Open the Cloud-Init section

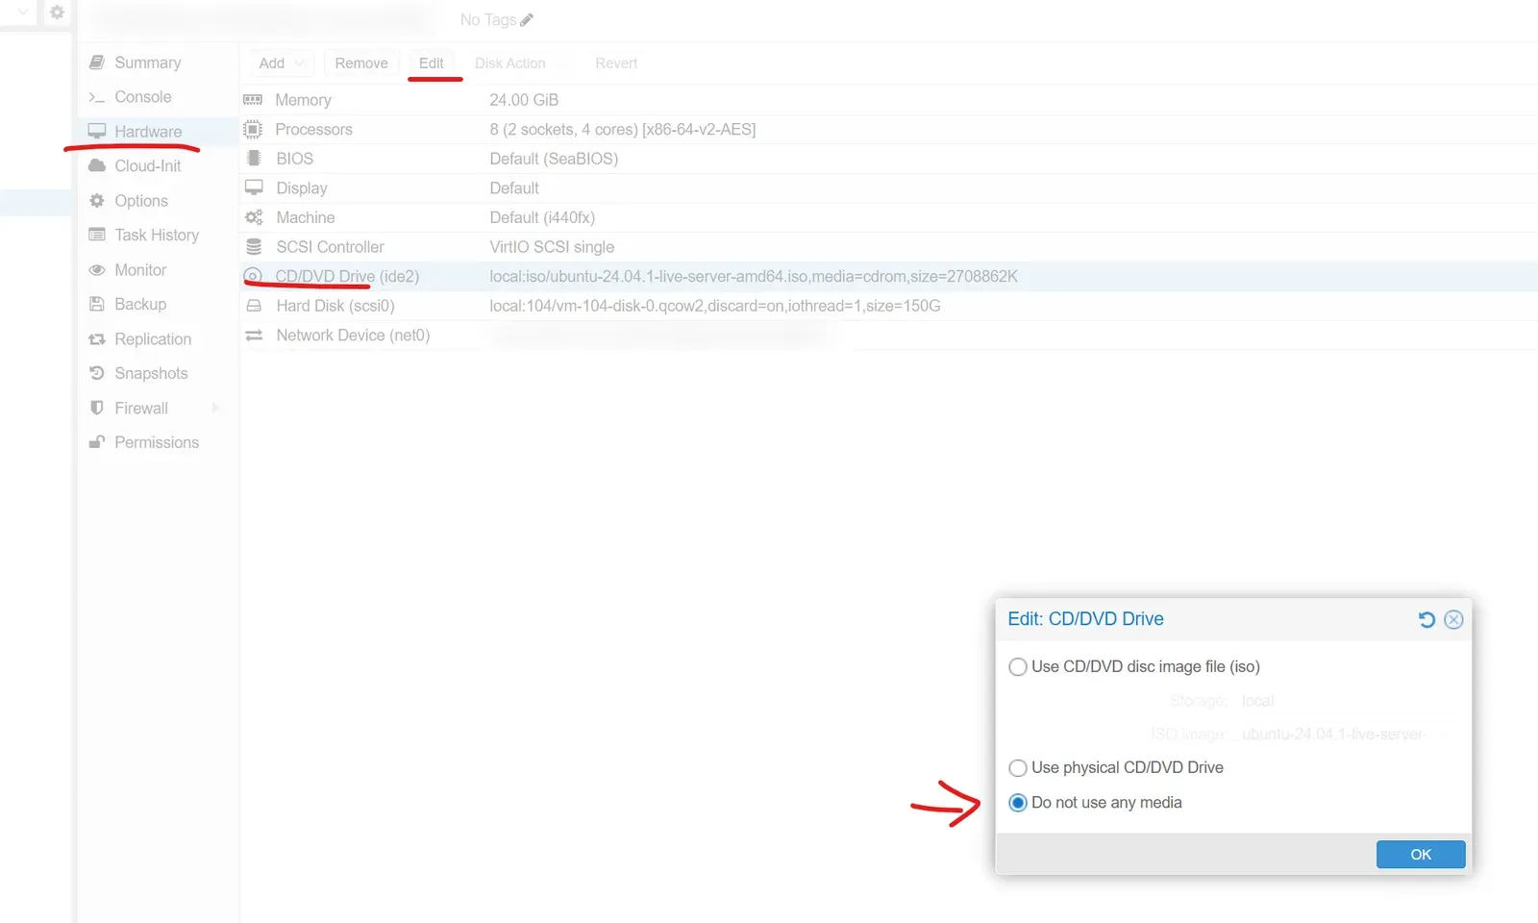coord(147,166)
